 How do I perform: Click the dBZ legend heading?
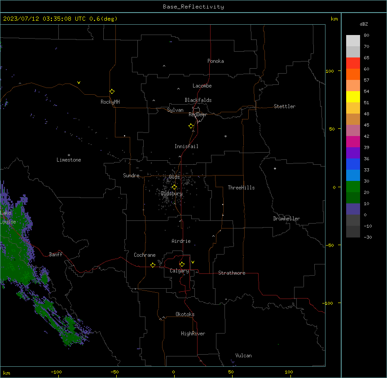[x=364, y=24]
